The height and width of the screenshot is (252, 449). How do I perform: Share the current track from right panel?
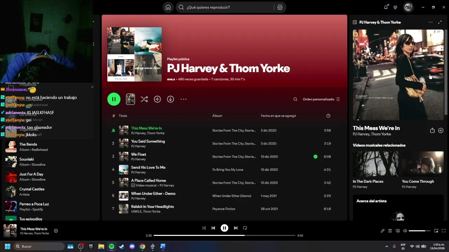pyautogui.click(x=432, y=131)
